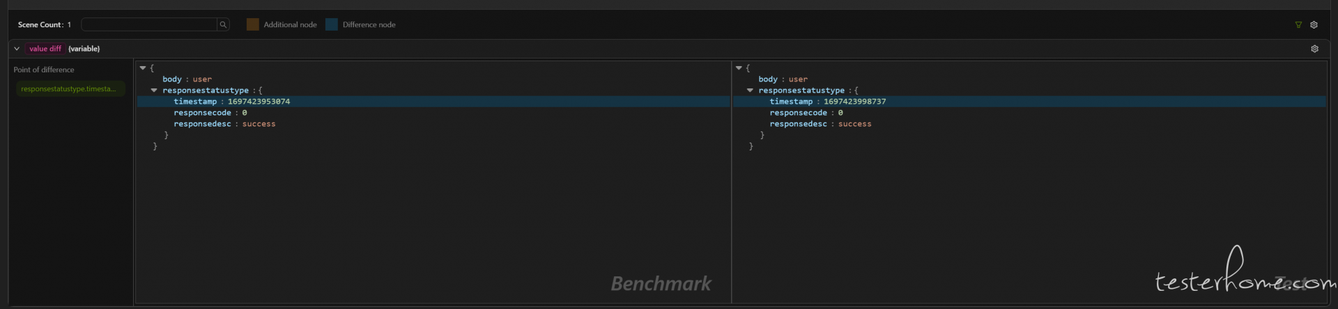Click the value diff tag
The height and width of the screenshot is (309, 1338).
click(x=45, y=49)
